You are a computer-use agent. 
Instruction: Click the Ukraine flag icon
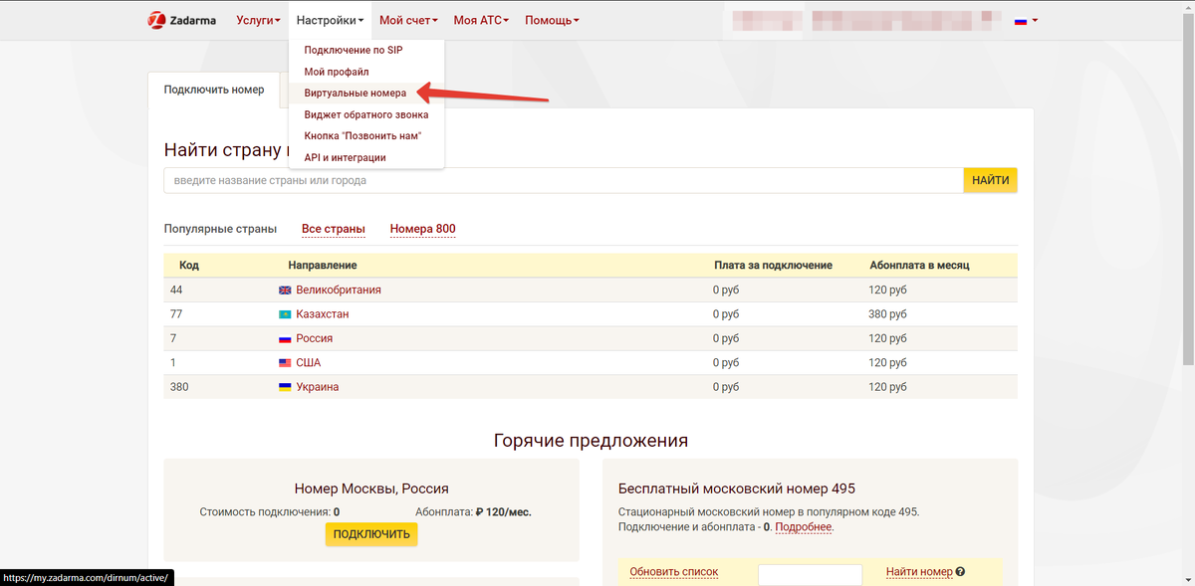click(285, 387)
